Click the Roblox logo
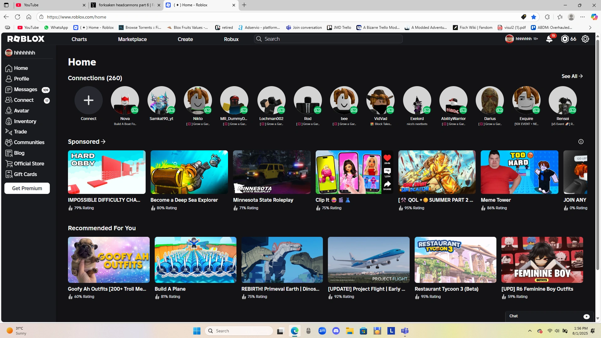601x338 pixels. point(26,39)
